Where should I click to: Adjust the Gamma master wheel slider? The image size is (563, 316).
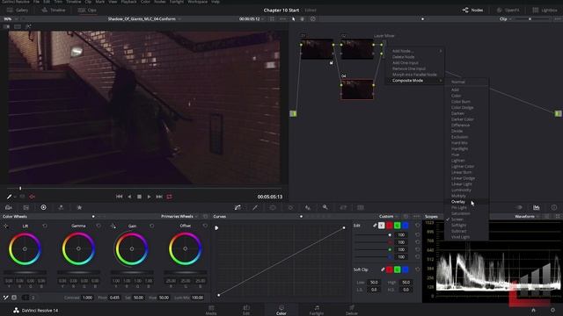pyautogui.click(x=78, y=273)
